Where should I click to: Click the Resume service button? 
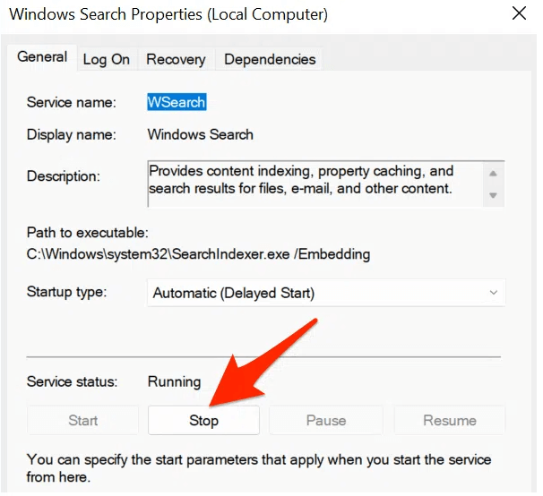click(x=450, y=420)
